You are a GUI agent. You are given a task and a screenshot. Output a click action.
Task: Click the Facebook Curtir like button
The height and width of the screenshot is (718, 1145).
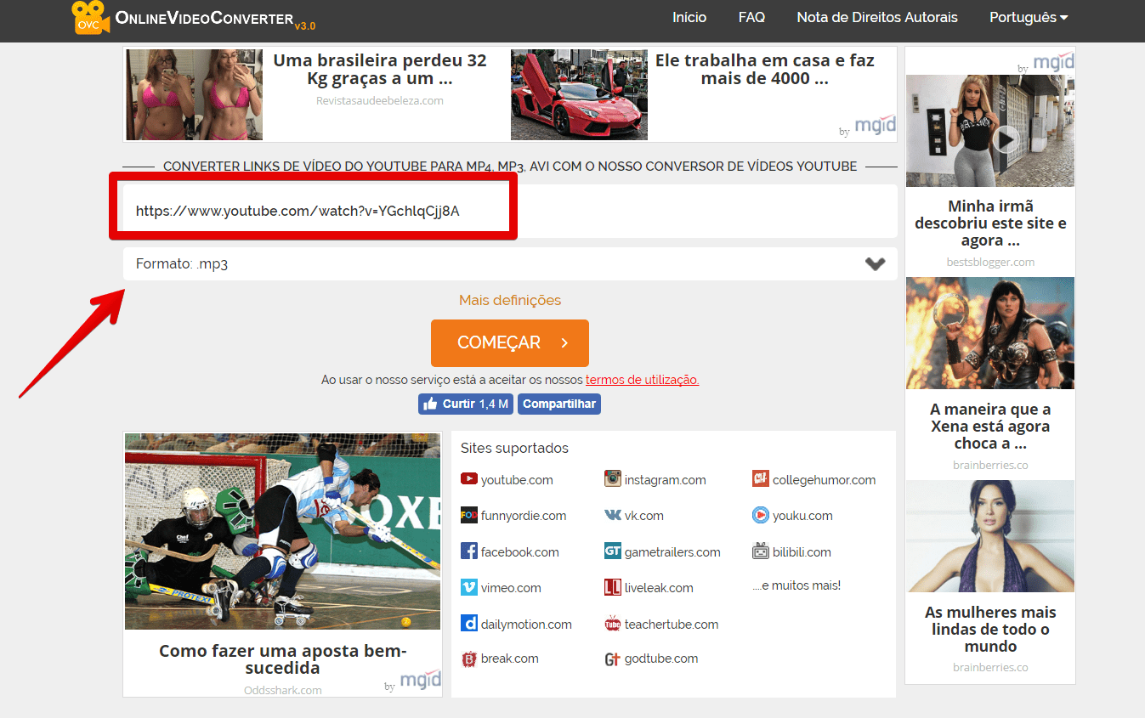tap(466, 404)
